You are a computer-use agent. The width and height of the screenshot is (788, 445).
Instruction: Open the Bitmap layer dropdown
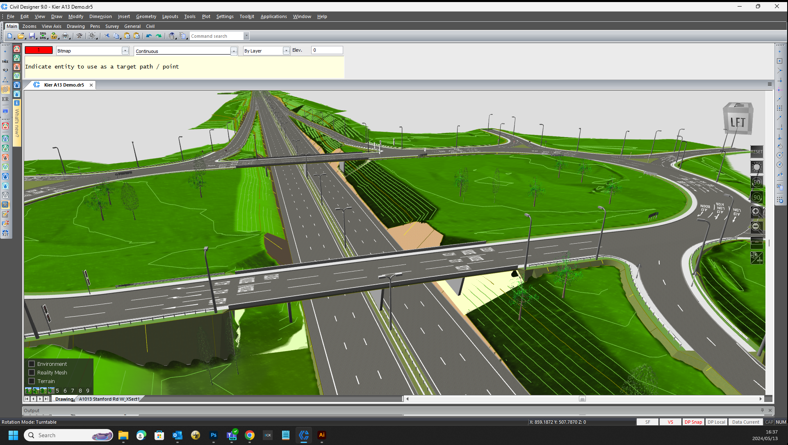click(x=125, y=51)
